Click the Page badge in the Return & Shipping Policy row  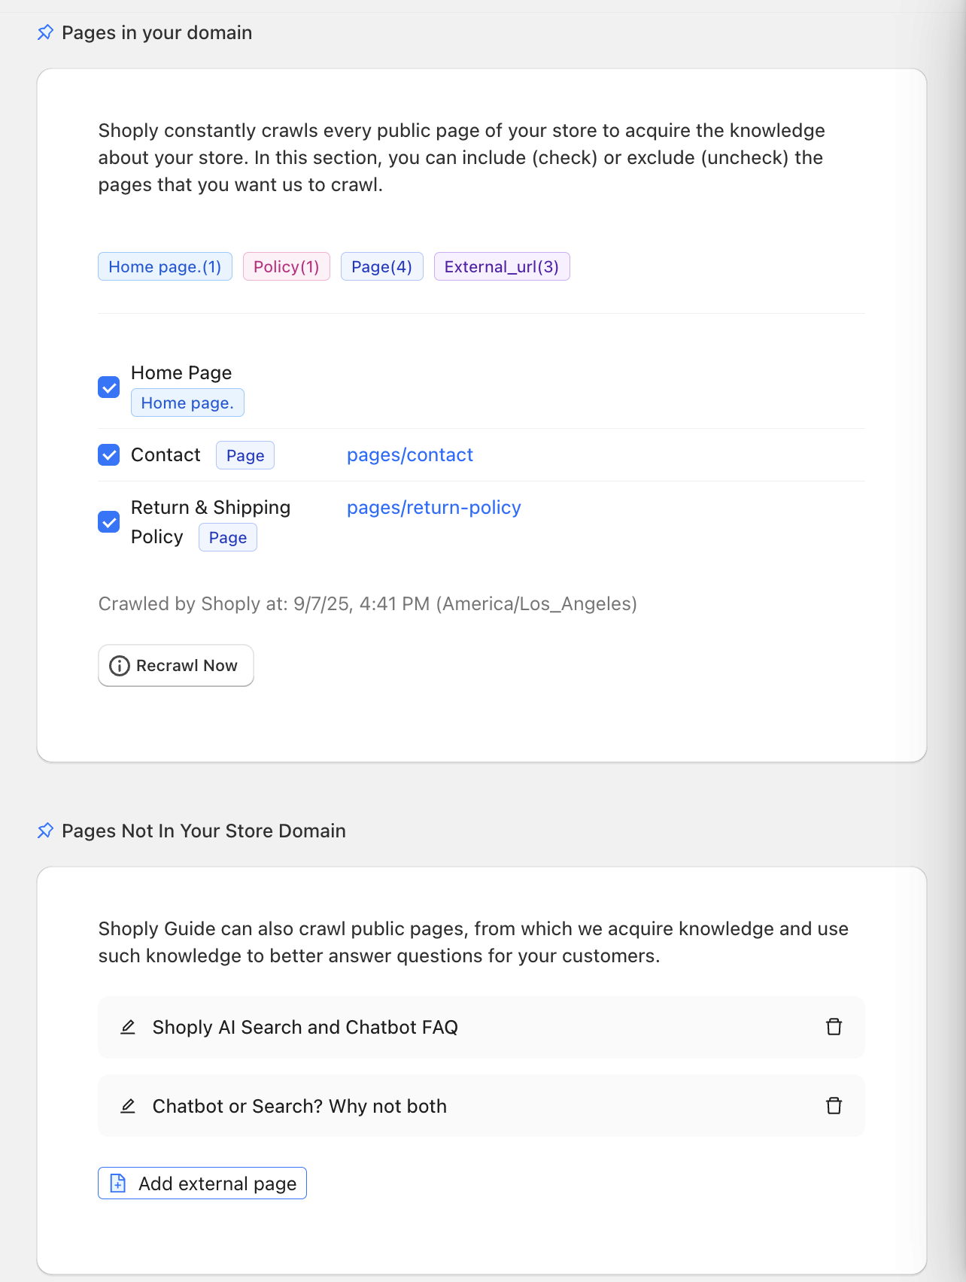point(227,537)
